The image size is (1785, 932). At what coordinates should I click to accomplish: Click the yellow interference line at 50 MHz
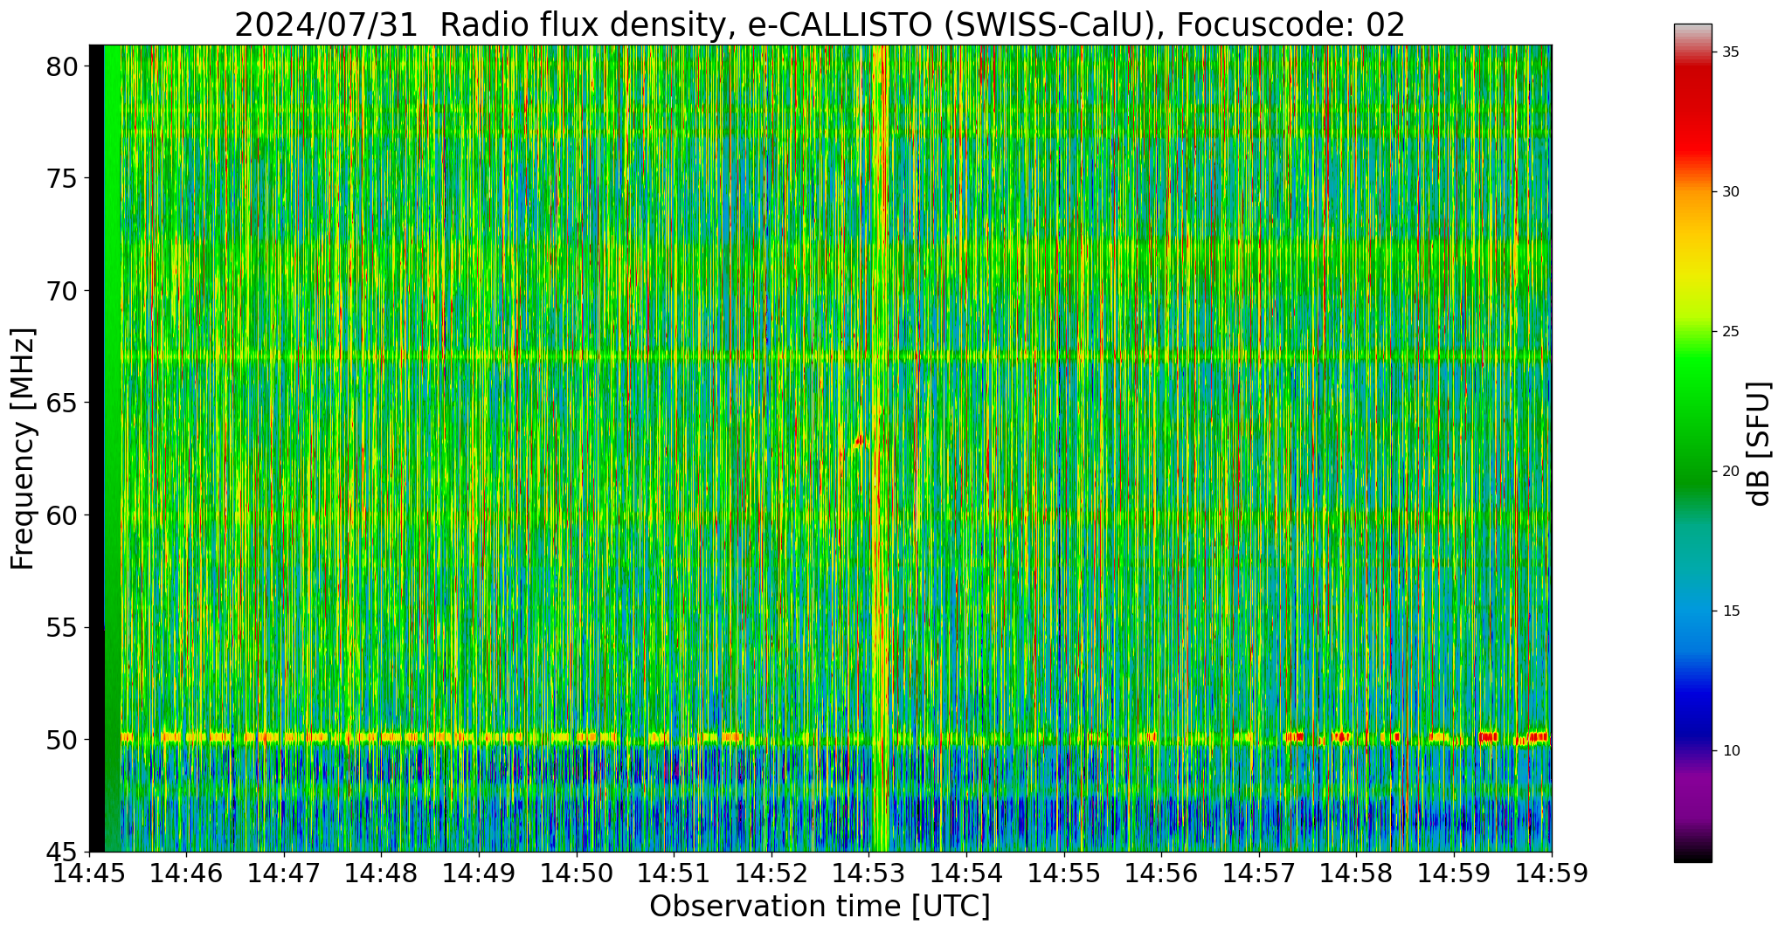836,738
